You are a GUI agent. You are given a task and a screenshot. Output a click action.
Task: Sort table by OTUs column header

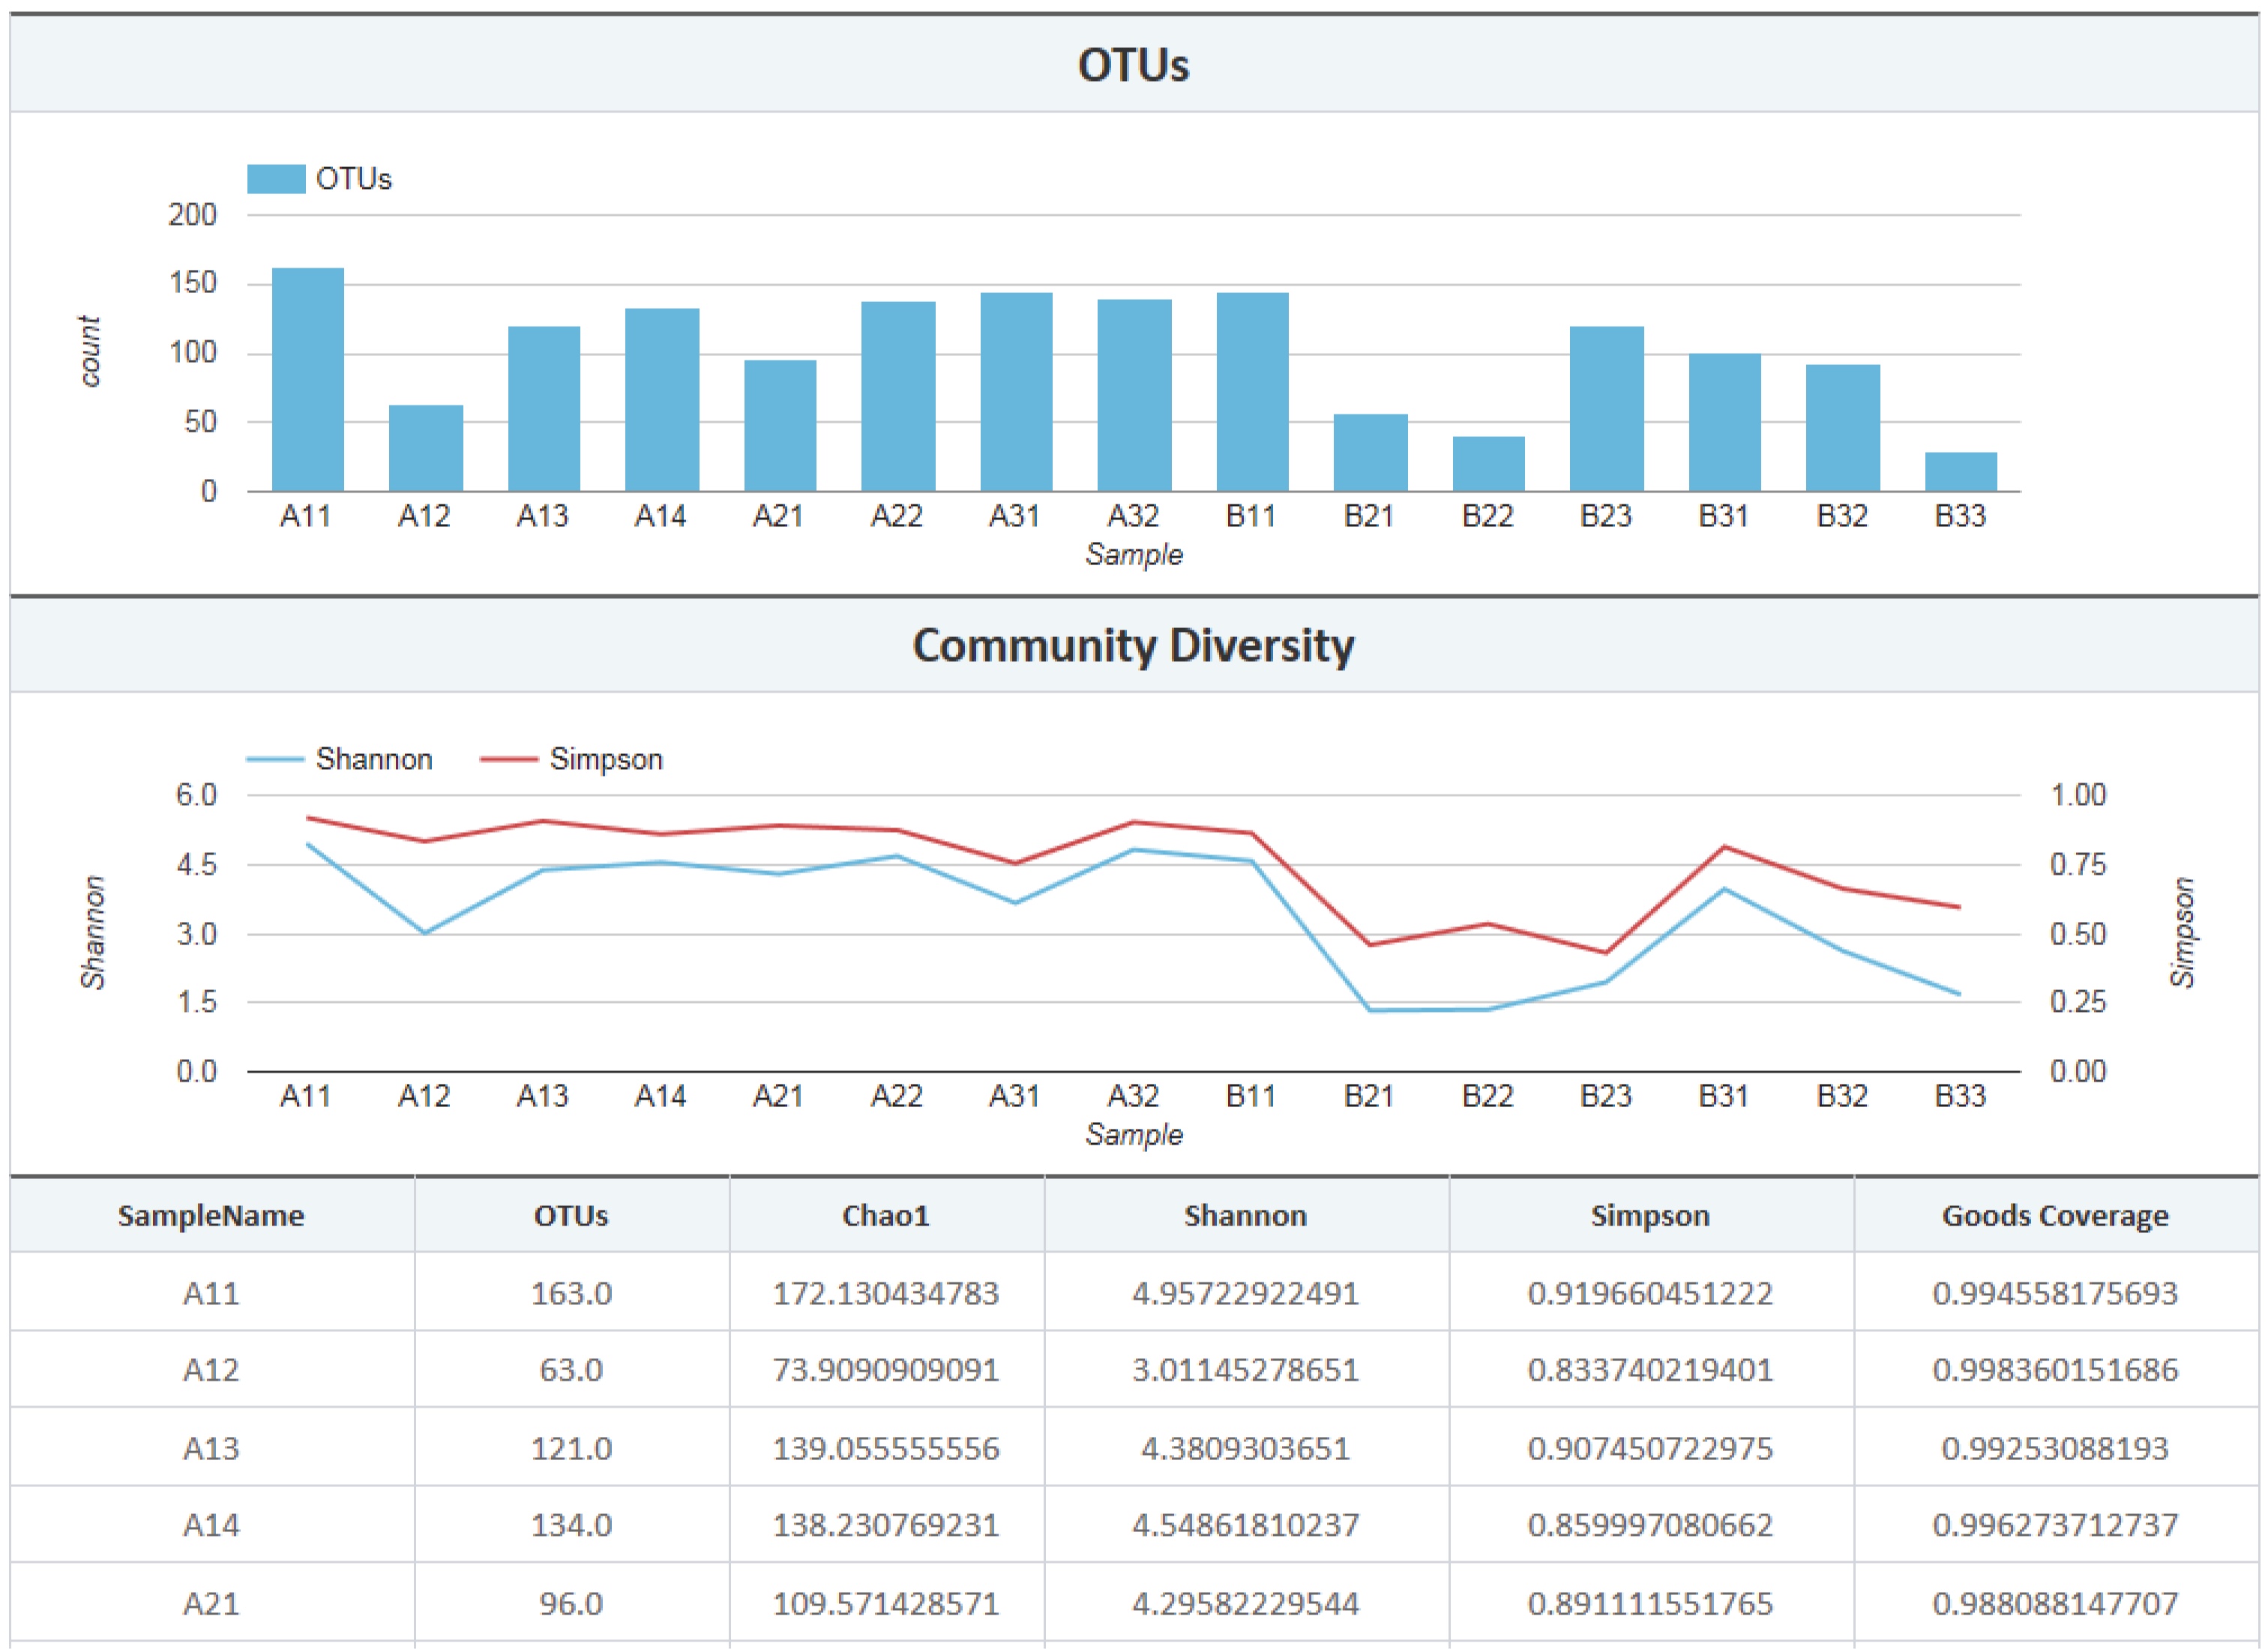coord(571,1215)
